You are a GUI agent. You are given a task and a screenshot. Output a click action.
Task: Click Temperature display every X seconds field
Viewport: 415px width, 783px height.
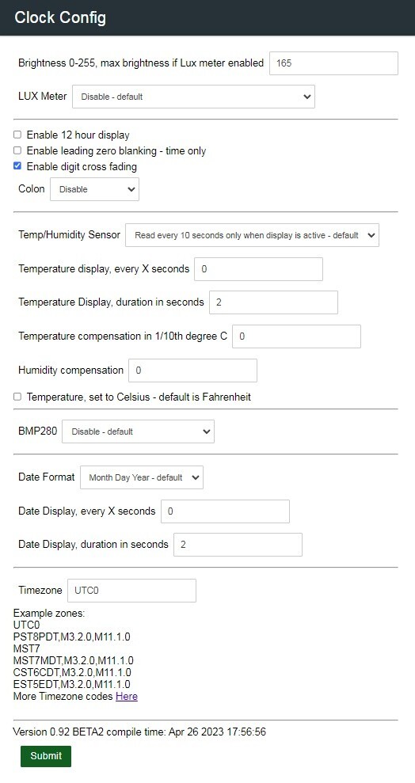pos(258,269)
